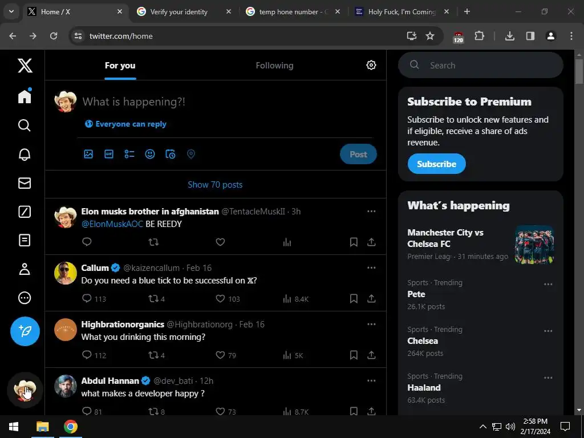584x438 pixels.
Task: Open Callum's profile name link
Action: pos(95,268)
